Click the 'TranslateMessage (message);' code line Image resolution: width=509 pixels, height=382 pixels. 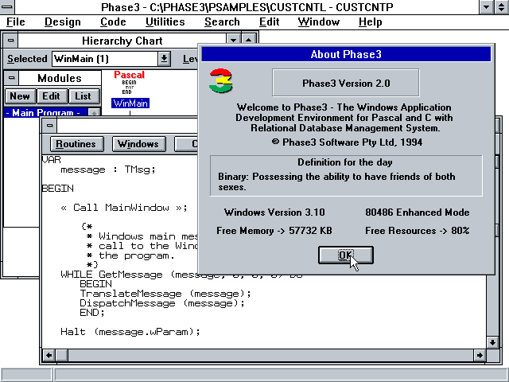tap(165, 294)
